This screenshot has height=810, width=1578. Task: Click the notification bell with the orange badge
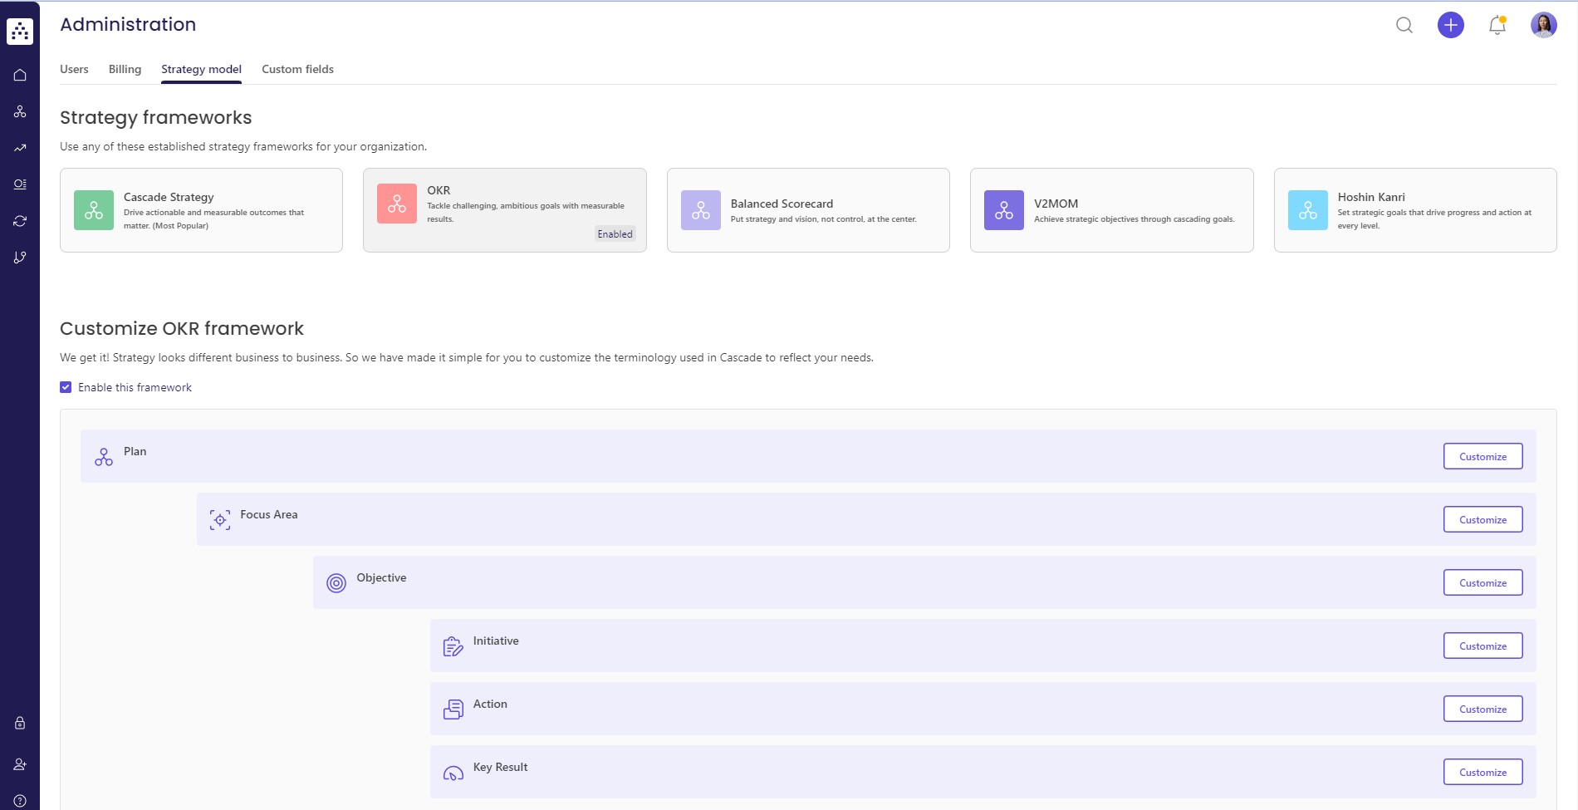click(1497, 26)
